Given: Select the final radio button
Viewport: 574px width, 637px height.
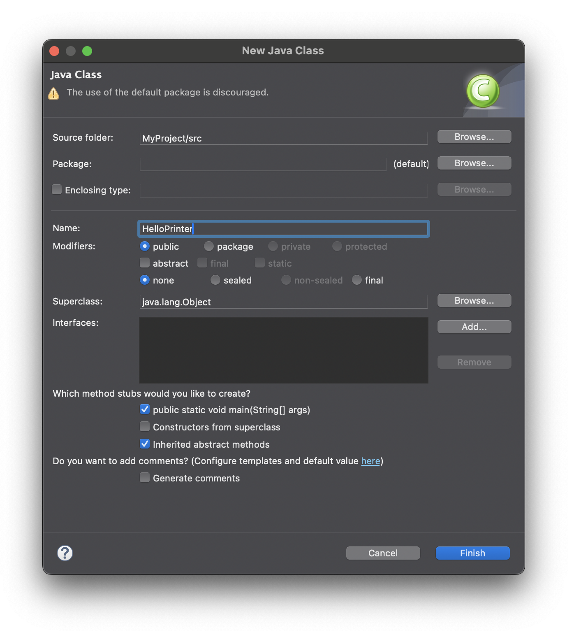Looking at the screenshot, I should point(357,280).
